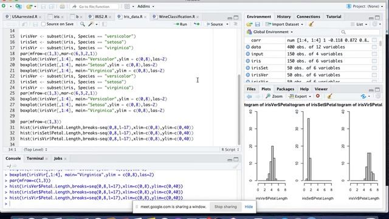Click the Find/Replace magnifier icon

pyautogui.click(x=83, y=24)
